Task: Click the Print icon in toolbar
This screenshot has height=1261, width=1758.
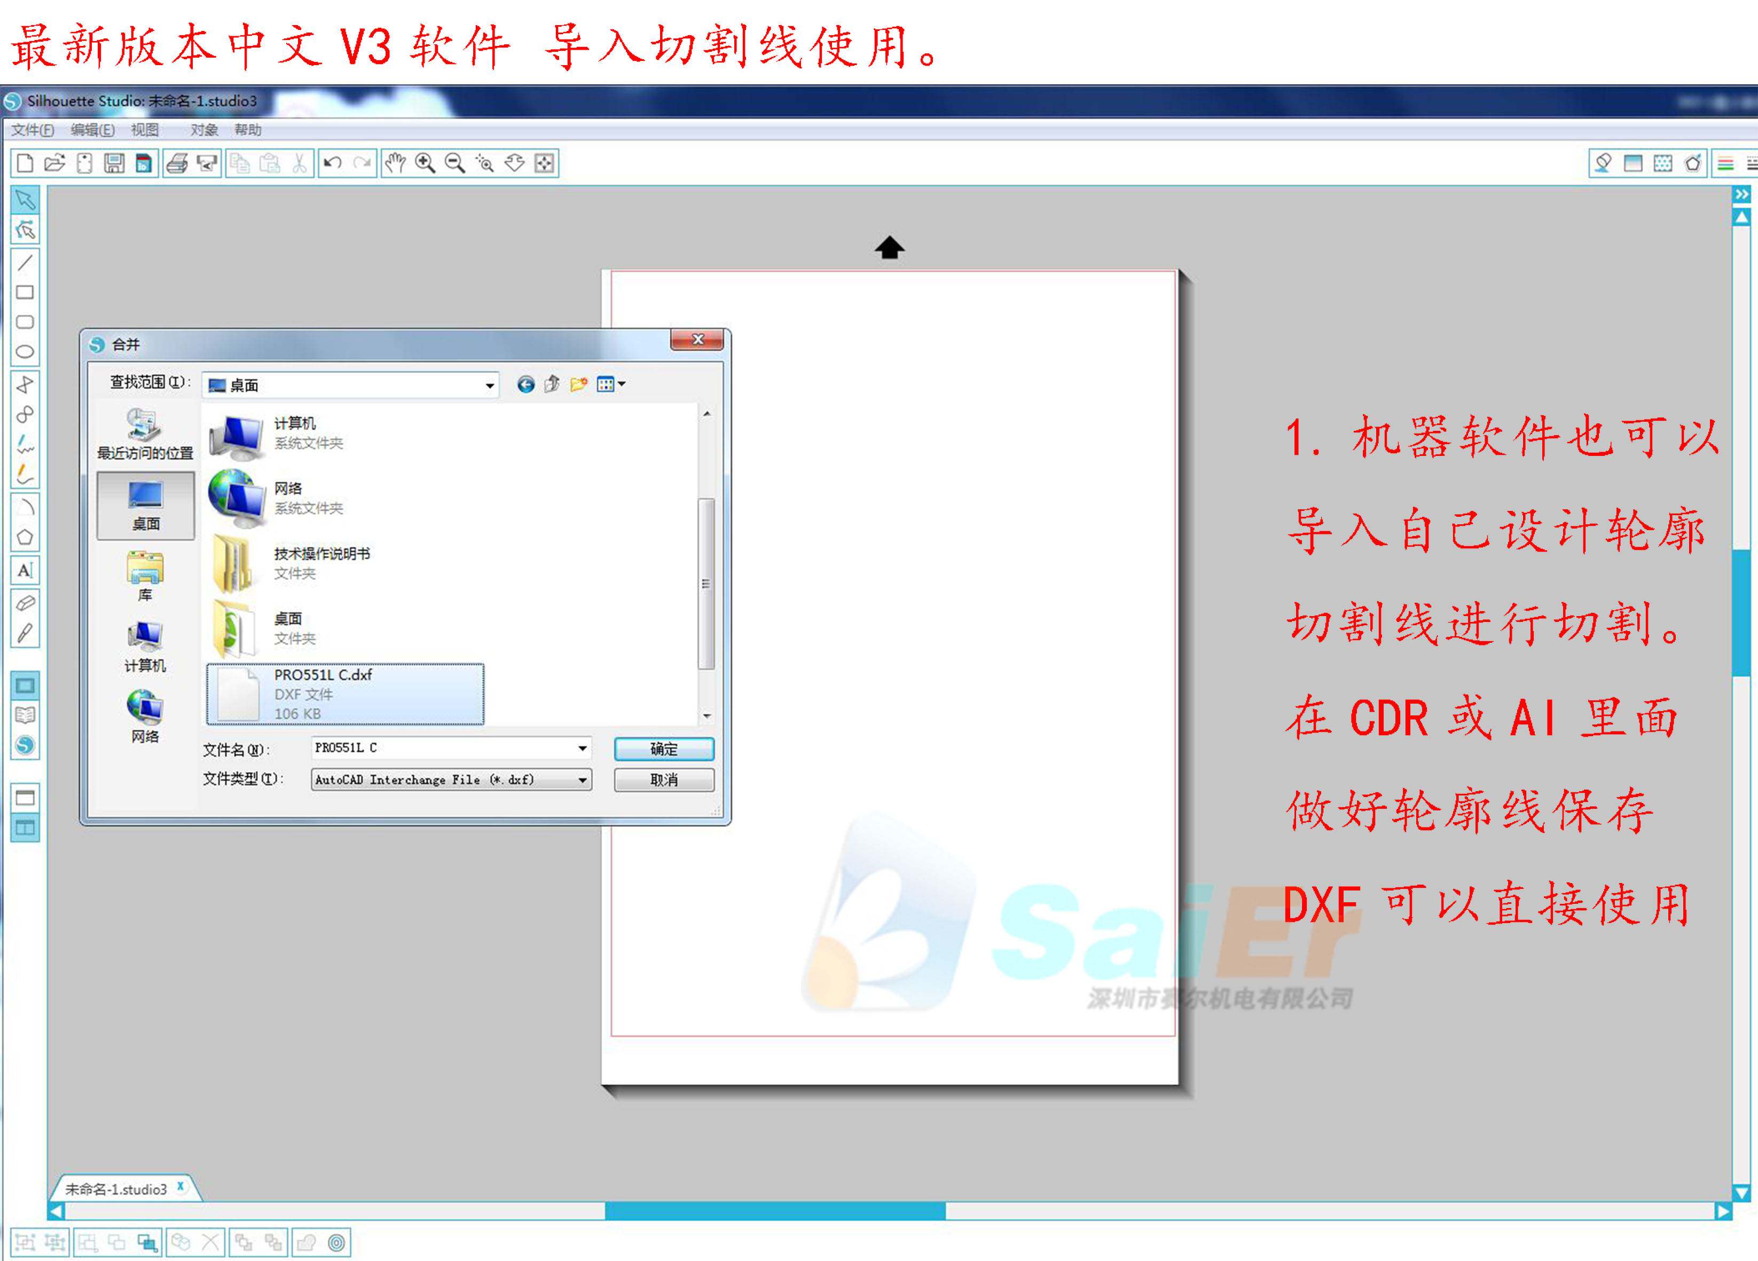Action: [177, 163]
